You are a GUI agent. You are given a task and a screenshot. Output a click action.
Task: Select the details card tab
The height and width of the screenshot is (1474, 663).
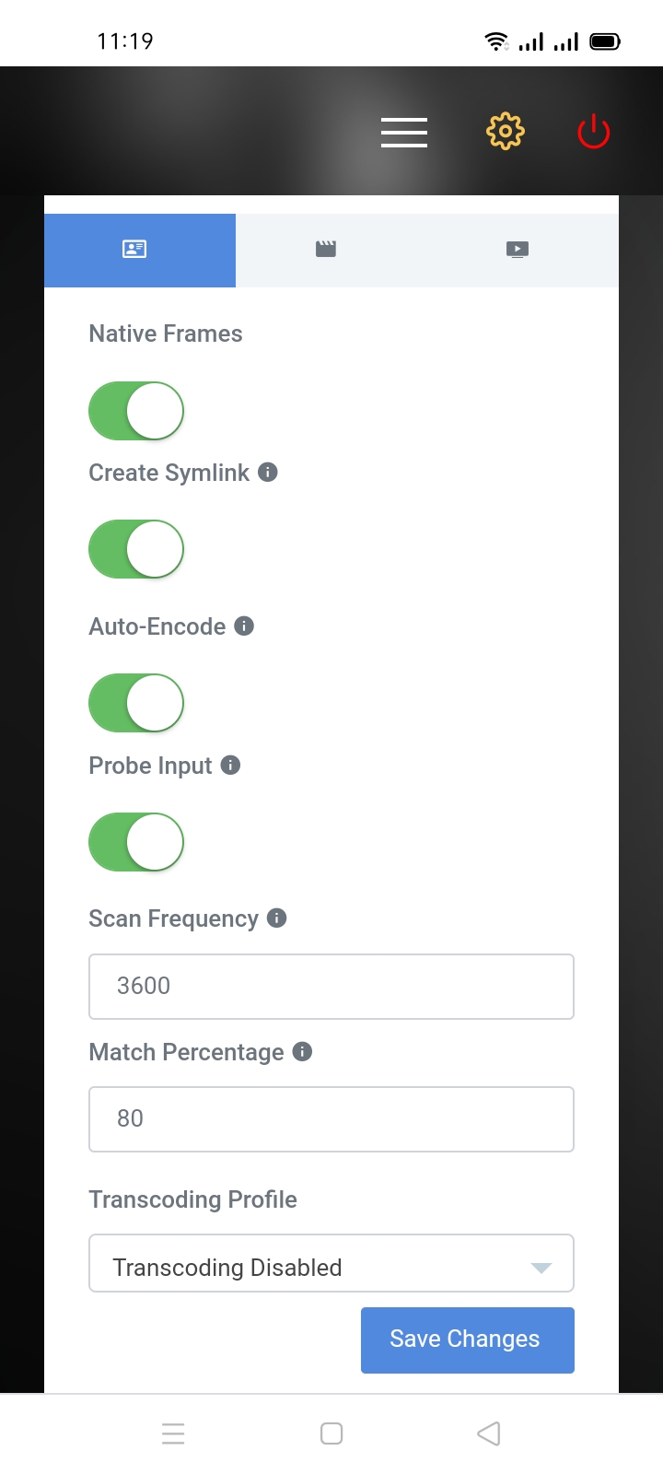tap(134, 250)
